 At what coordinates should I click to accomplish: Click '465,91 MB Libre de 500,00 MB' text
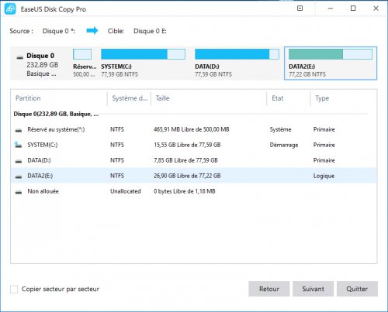(192, 129)
